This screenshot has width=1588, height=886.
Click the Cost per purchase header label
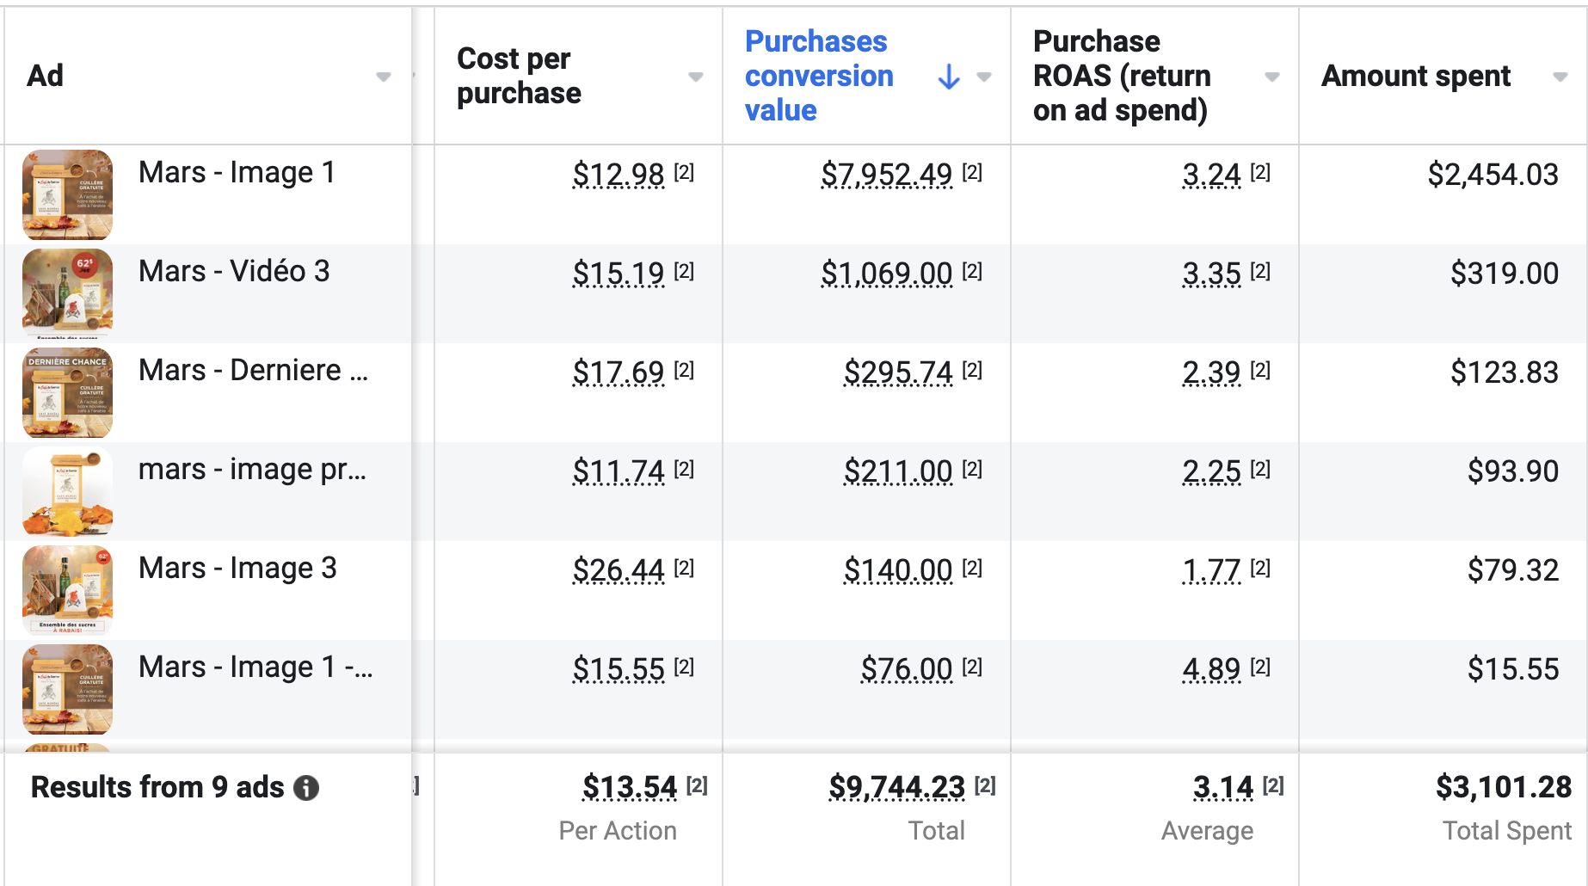519,76
